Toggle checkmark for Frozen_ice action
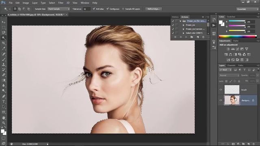This screenshot has width=260, height=146. 173,25
